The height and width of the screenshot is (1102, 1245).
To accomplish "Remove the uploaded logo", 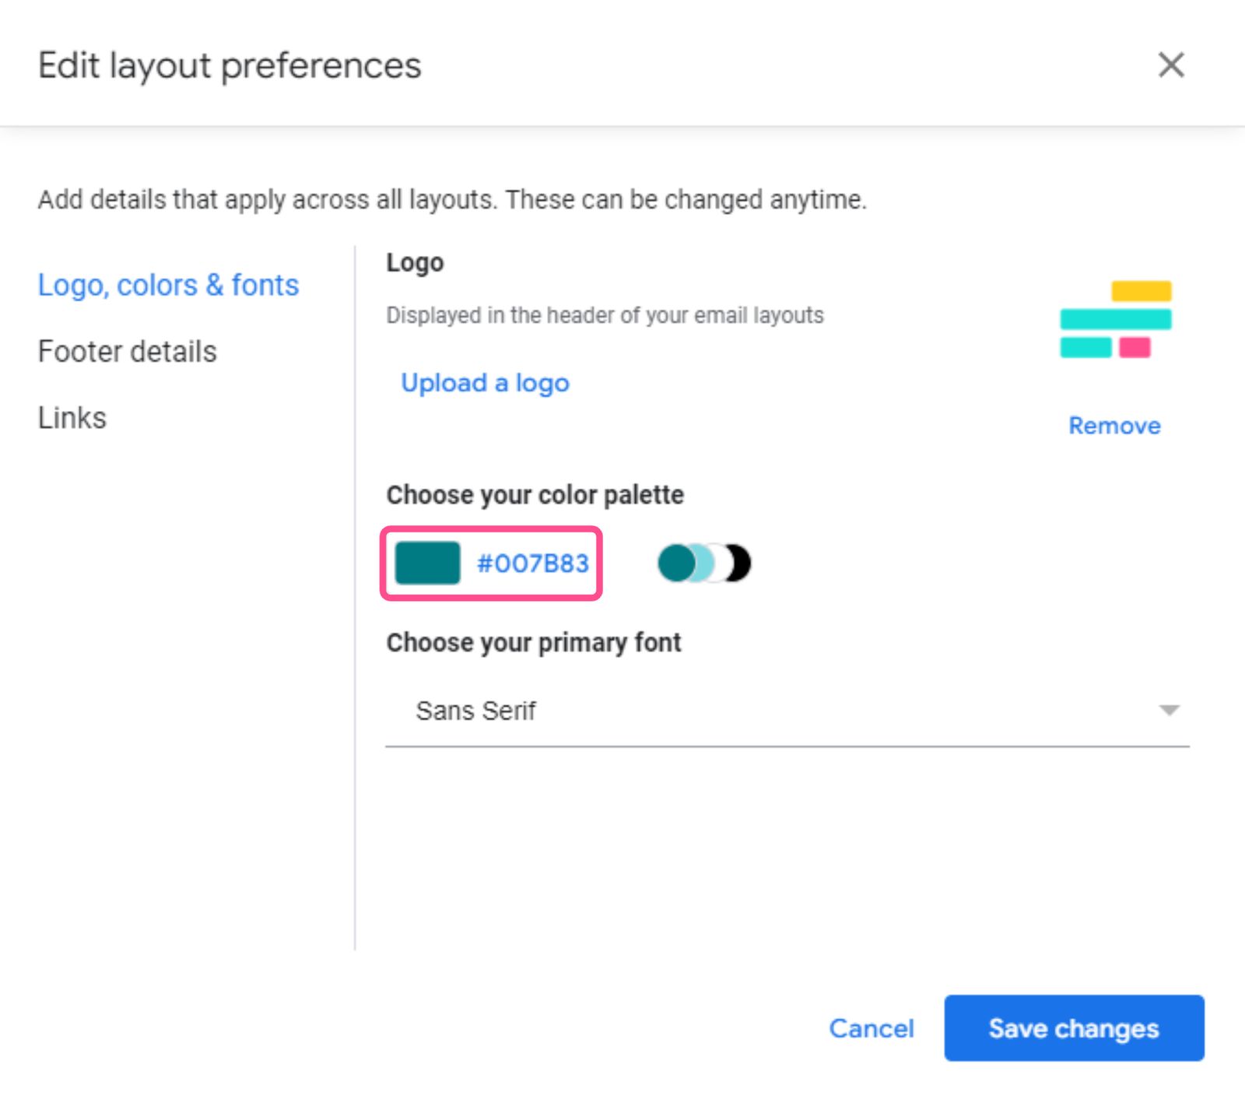I will tap(1114, 426).
